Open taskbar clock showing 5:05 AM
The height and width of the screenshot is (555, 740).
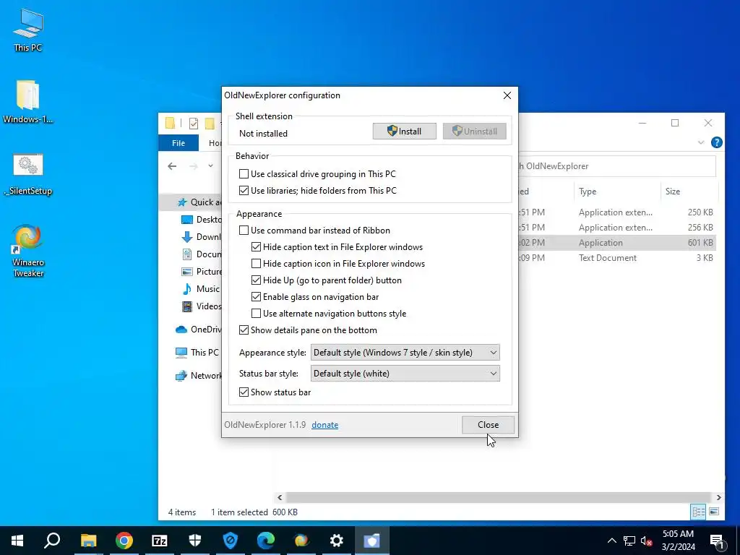pyautogui.click(x=678, y=541)
